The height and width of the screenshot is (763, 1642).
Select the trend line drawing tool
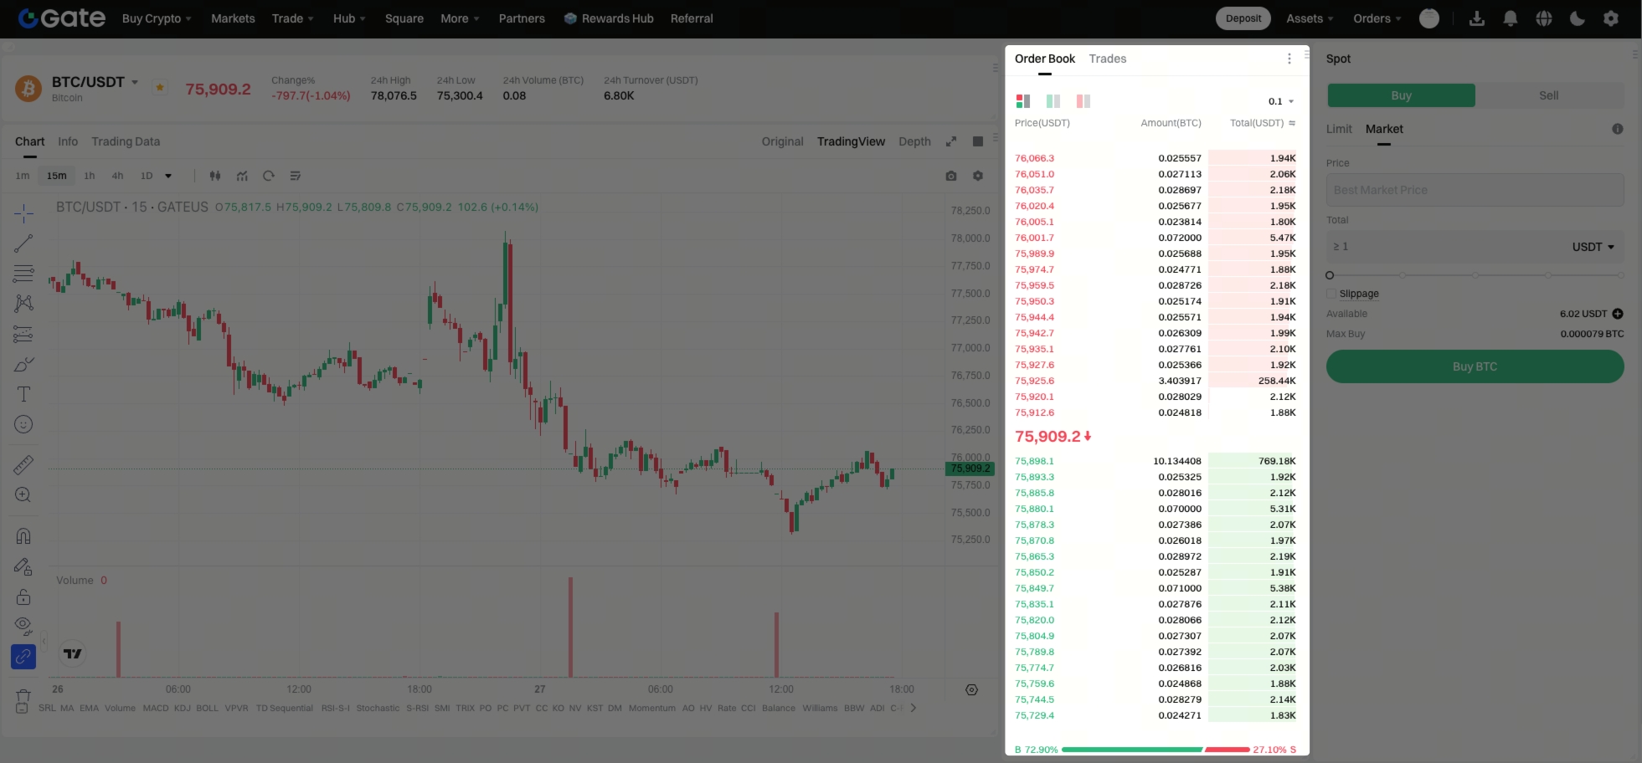tap(23, 243)
